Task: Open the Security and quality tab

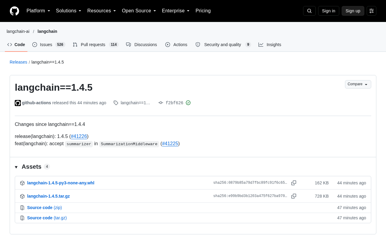Action: pos(223,45)
